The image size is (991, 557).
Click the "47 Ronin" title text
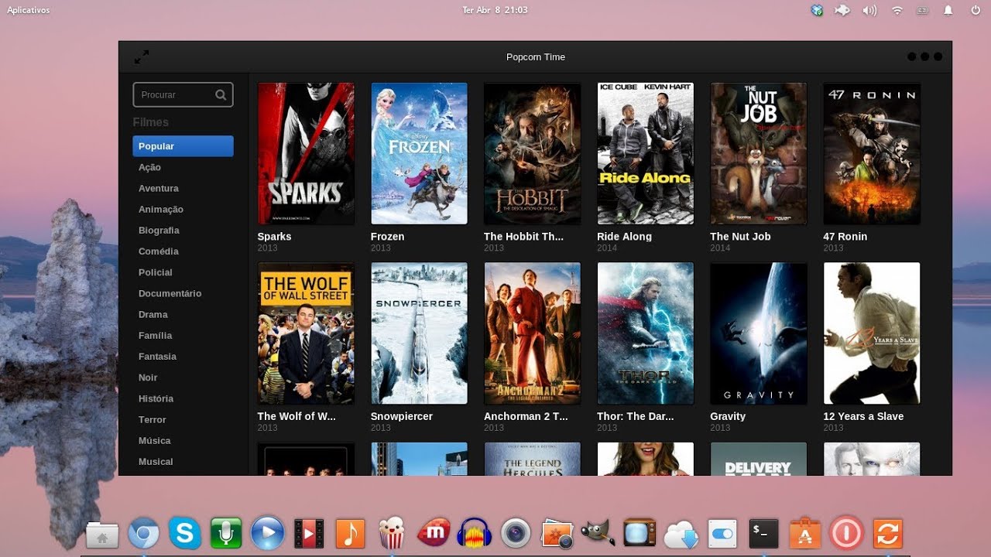click(845, 237)
